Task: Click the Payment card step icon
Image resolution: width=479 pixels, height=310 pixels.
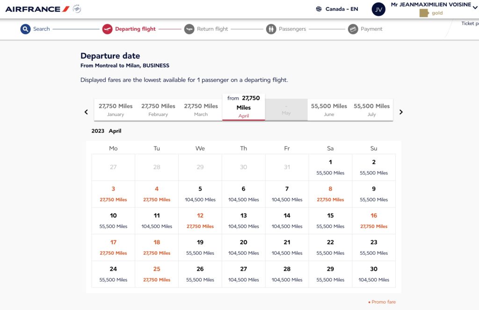Action: [353, 29]
